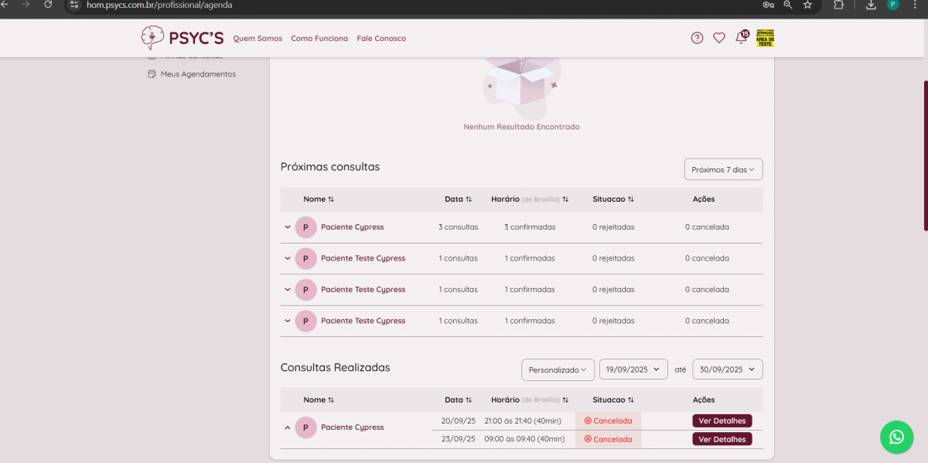Open the notifications bell
928x463 pixels.
point(741,38)
